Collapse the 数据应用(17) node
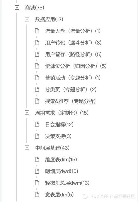 (x=27, y=19)
